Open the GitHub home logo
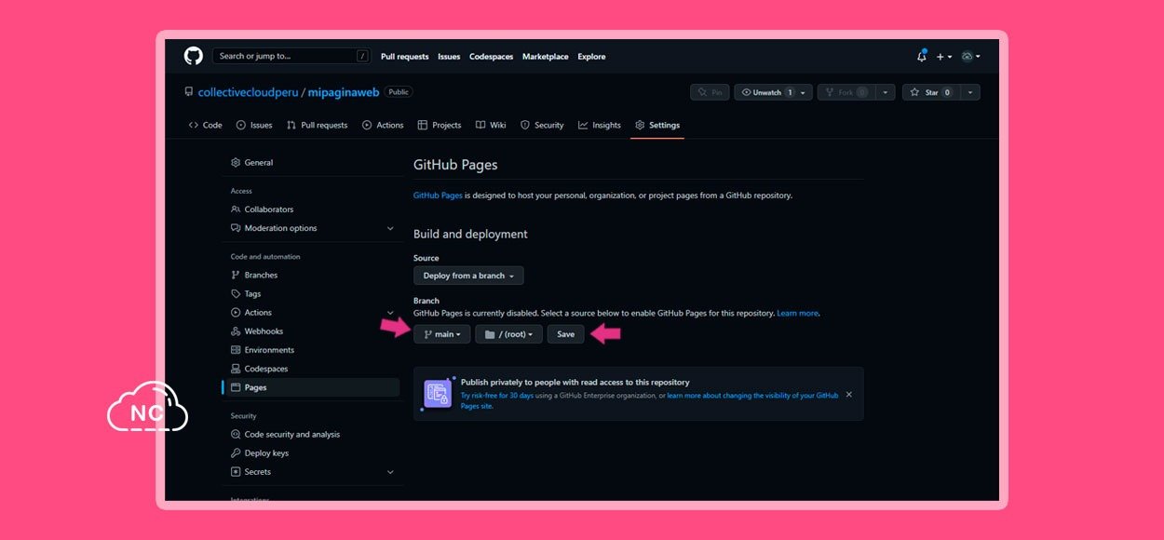 [194, 56]
